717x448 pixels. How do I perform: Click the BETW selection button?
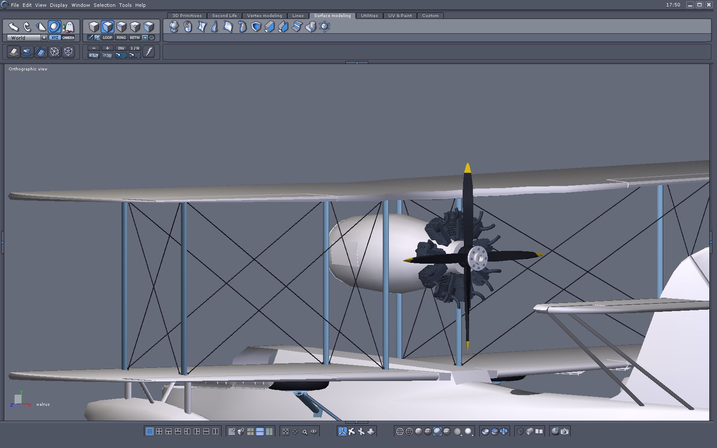point(135,38)
